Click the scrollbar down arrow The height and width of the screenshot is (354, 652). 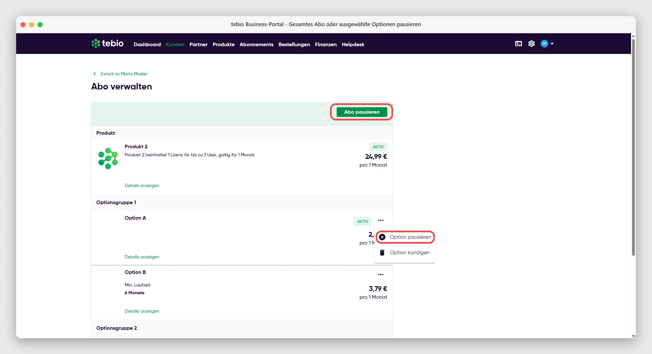633,336
